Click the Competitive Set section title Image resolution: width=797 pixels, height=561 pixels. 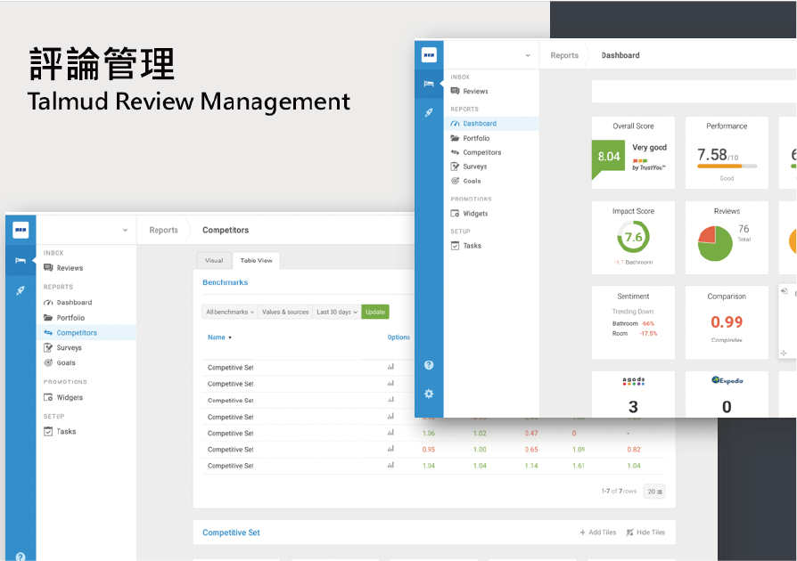231,533
